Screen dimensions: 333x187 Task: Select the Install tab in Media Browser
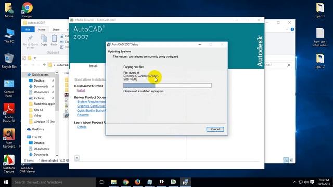93,66
